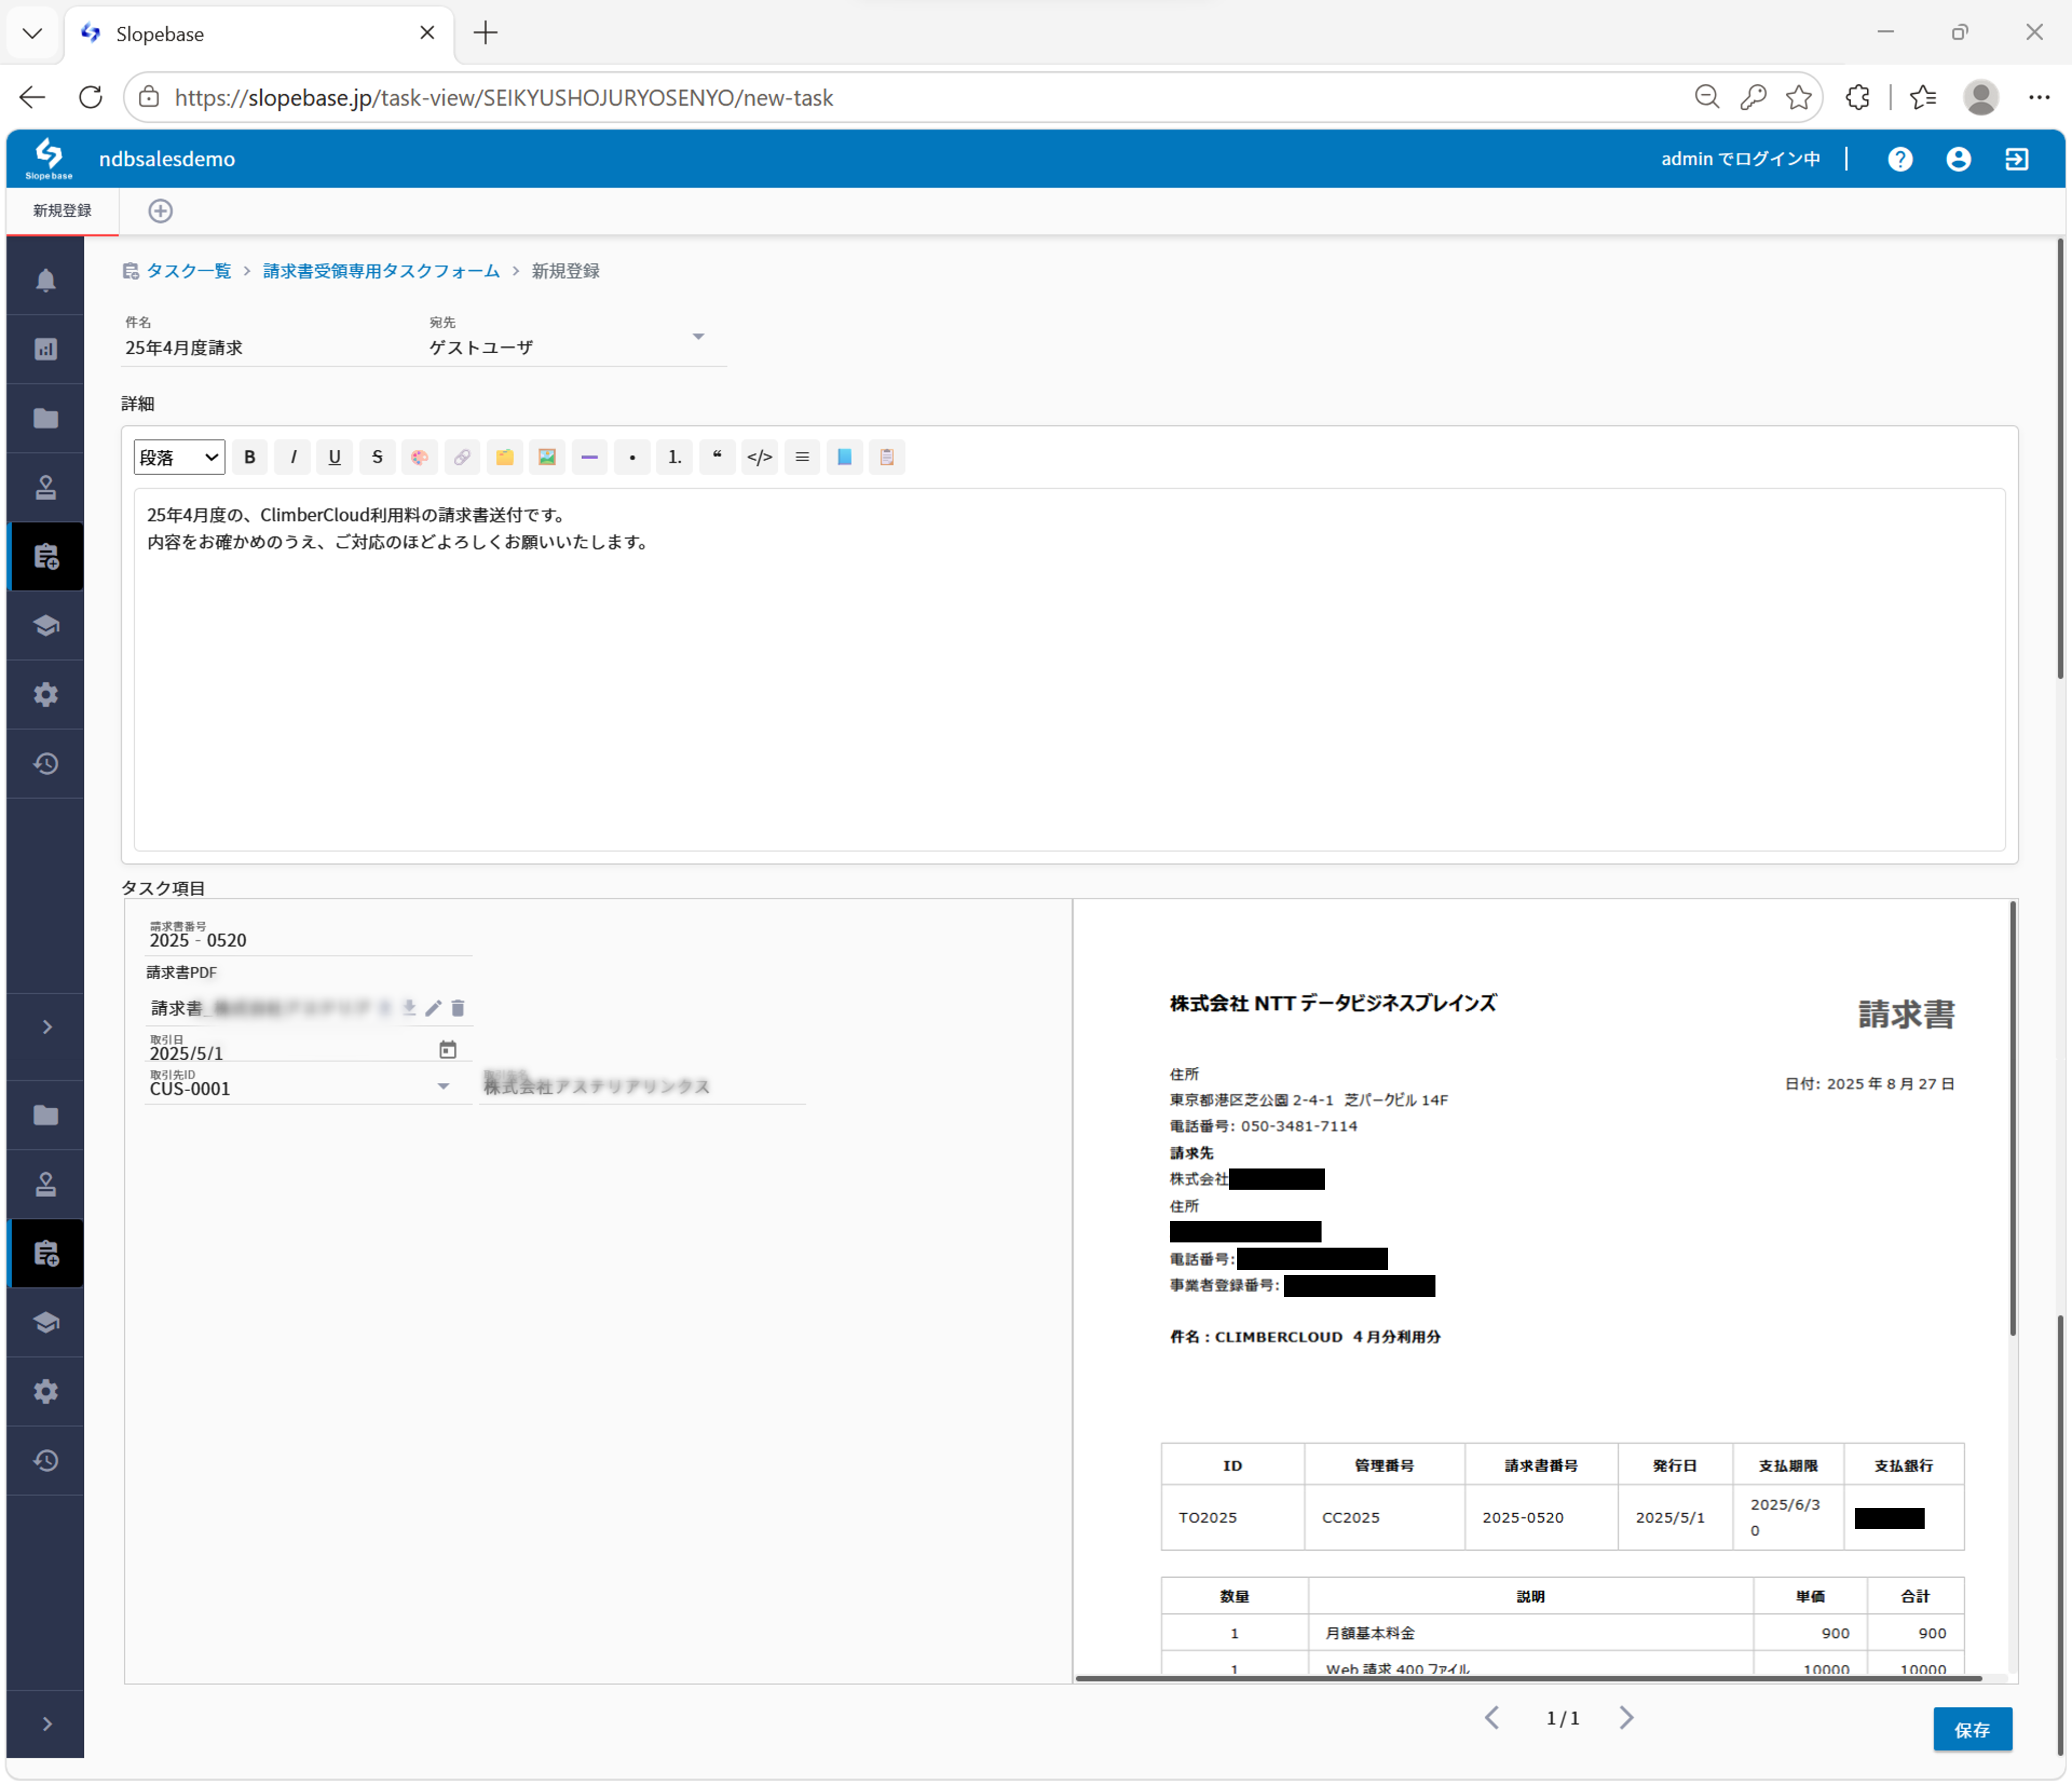
Task: Insert a horizontal rule line
Action: (590, 457)
